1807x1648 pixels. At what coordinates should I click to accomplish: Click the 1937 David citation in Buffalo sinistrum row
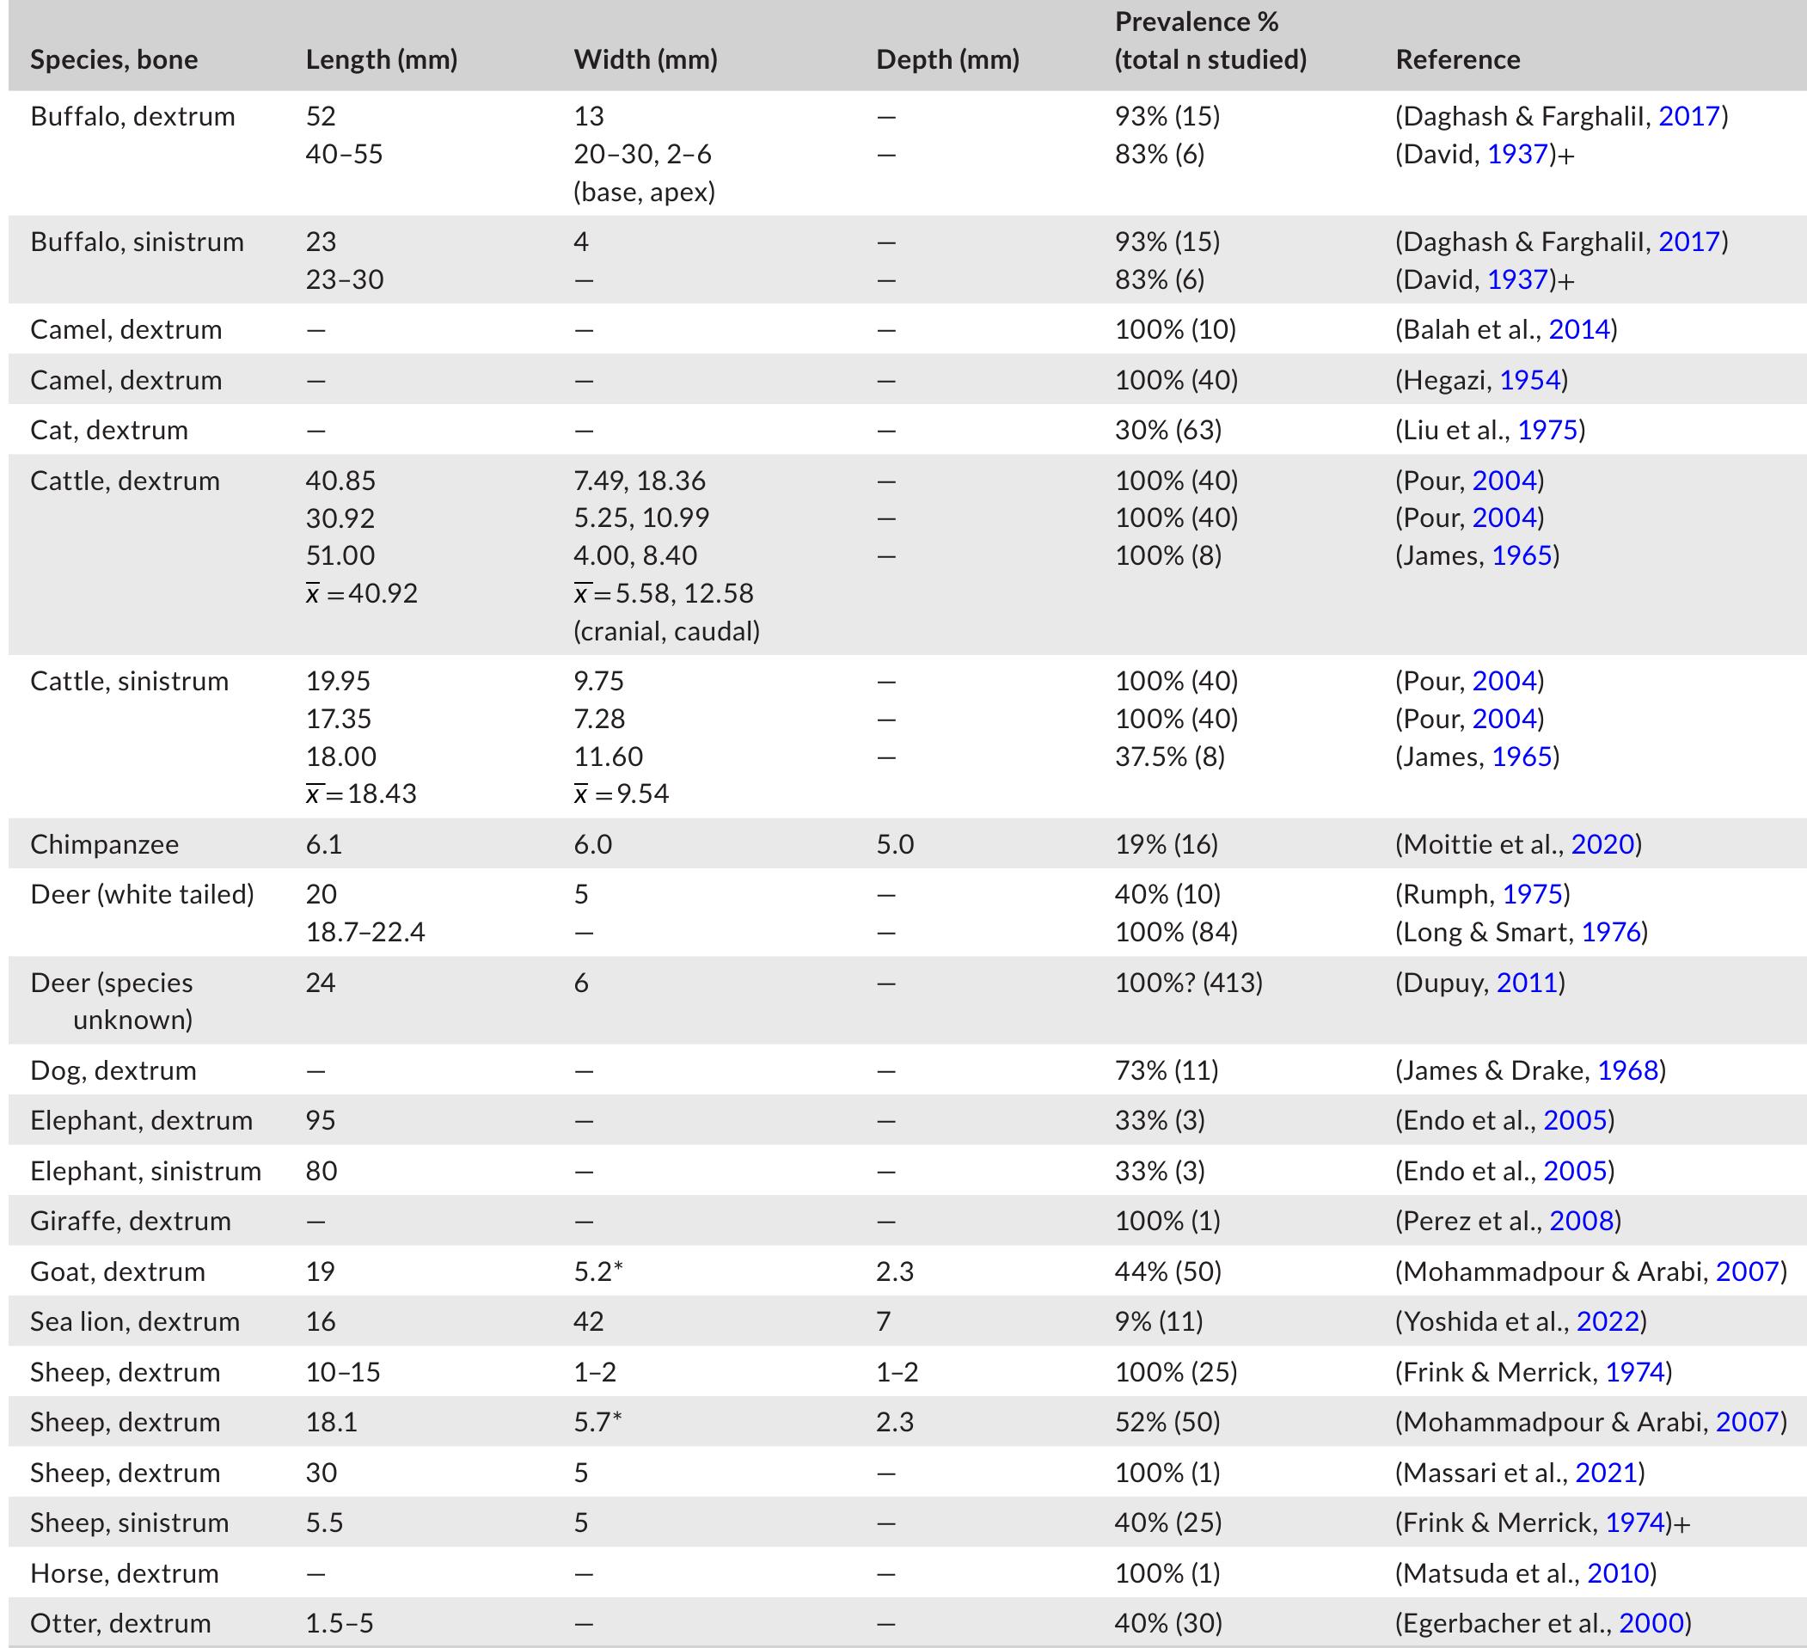[x=1517, y=279]
